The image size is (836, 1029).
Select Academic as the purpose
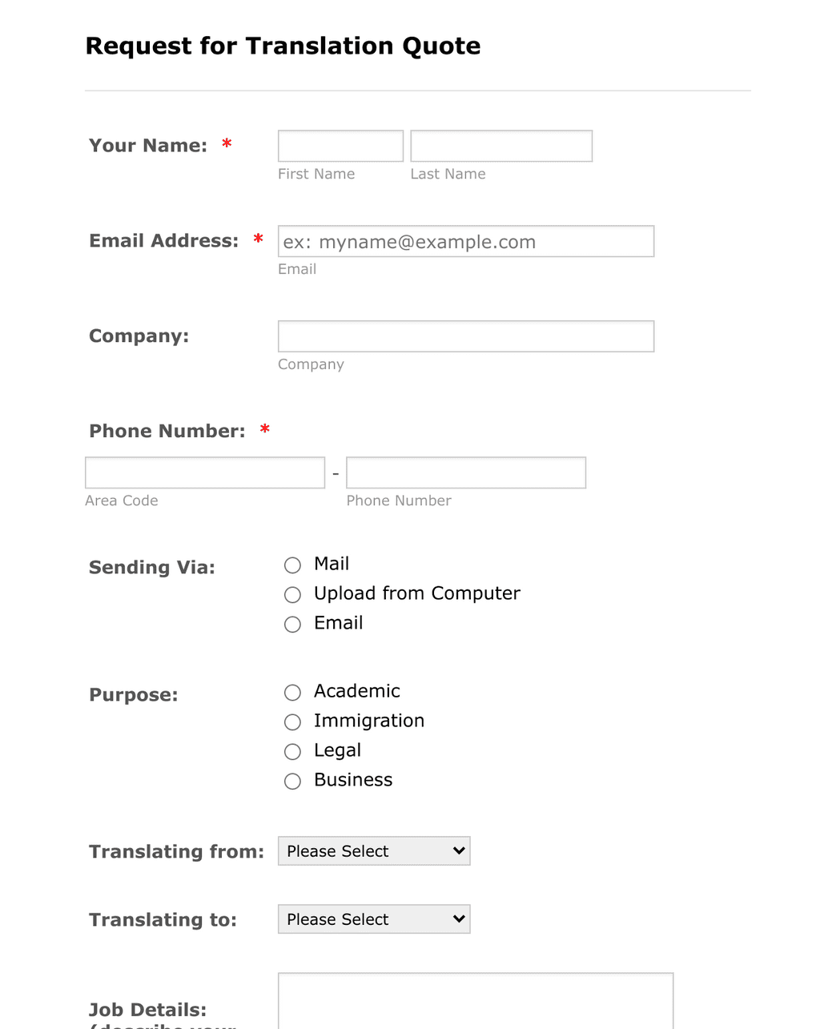click(292, 692)
